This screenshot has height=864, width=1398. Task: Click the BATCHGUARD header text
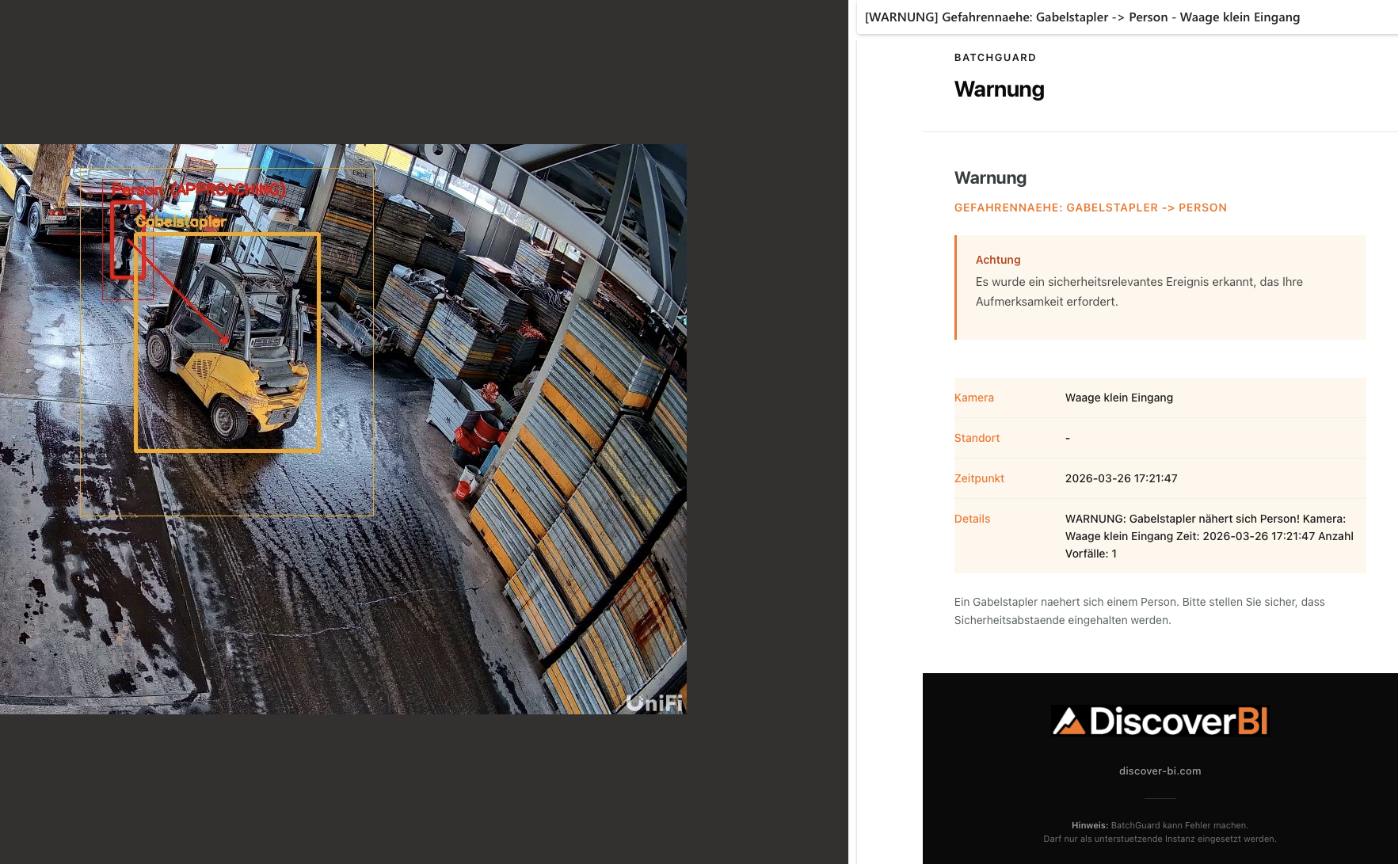point(995,58)
